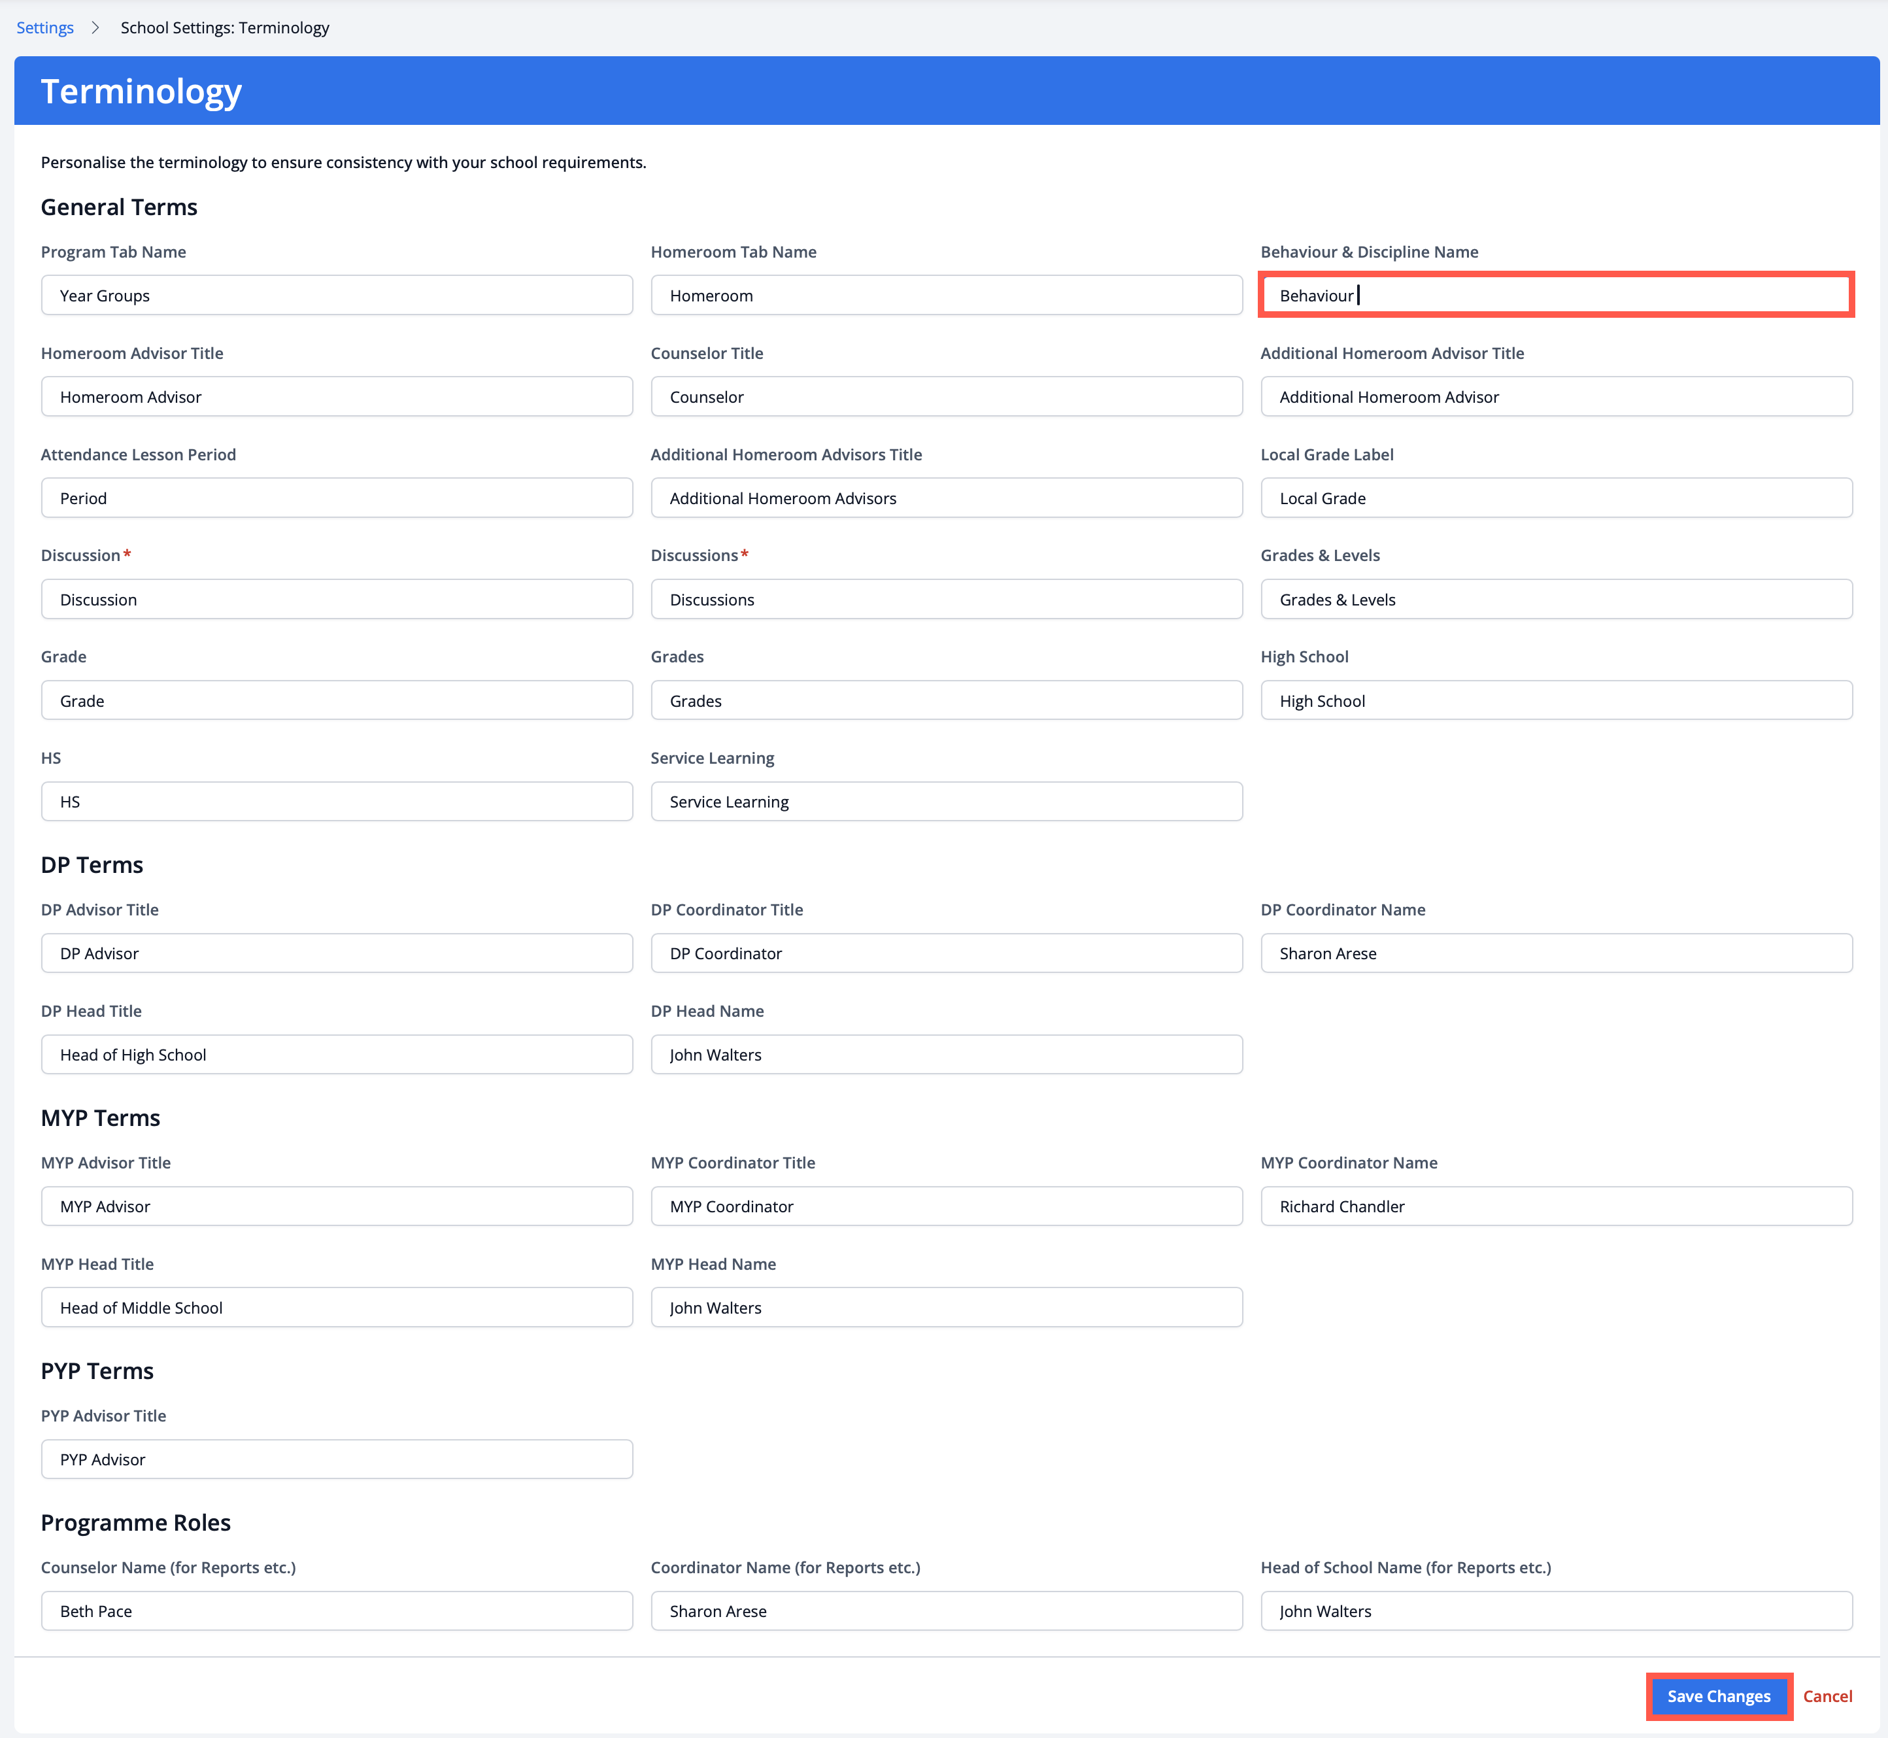Click the Personalise the terminology description
The height and width of the screenshot is (1738, 1888).
coord(343,162)
